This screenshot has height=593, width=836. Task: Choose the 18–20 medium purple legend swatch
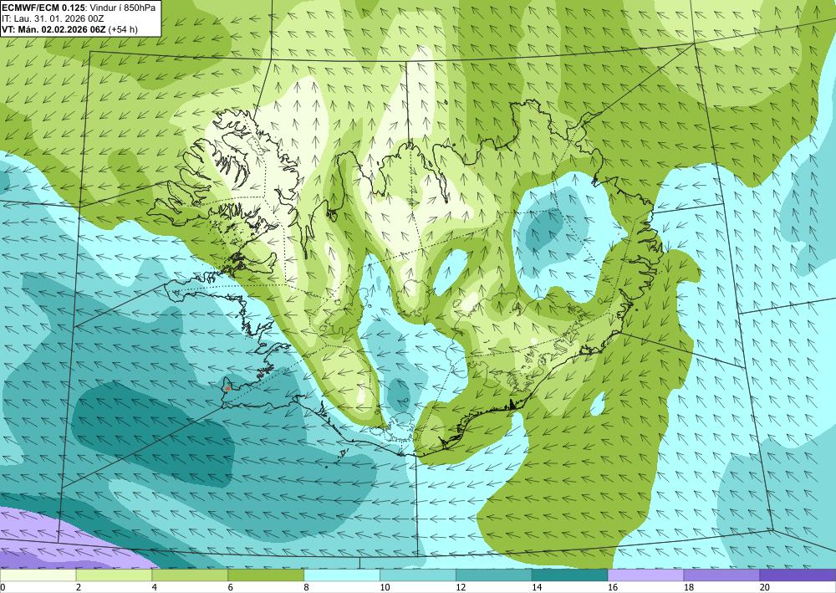pyautogui.click(x=722, y=575)
